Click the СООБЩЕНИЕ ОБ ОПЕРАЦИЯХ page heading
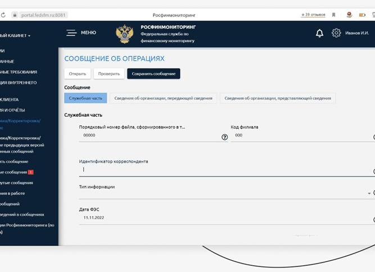The image size is (375, 272). [114, 58]
